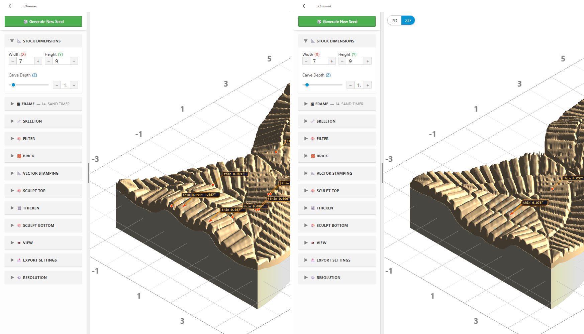Click Filter icon in left window
Image resolution: width=584 pixels, height=334 pixels.
[x=19, y=139]
